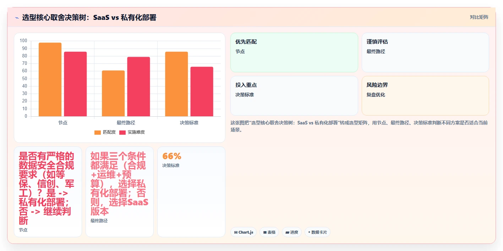Open the 谨慎评估 matrix card
The height and width of the screenshot is (251, 503).
pyautogui.click(x=425, y=52)
